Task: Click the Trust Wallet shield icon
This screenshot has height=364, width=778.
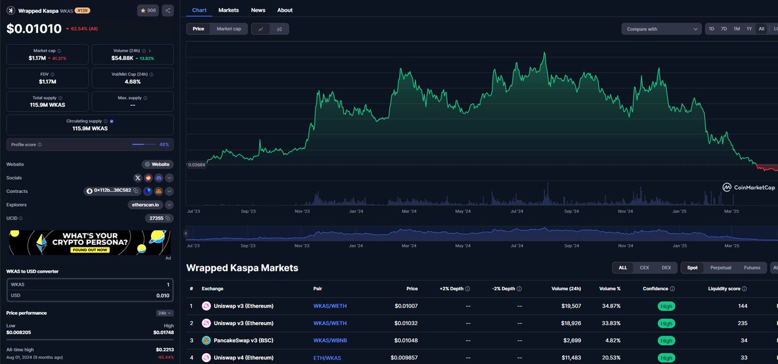Action: [x=148, y=191]
